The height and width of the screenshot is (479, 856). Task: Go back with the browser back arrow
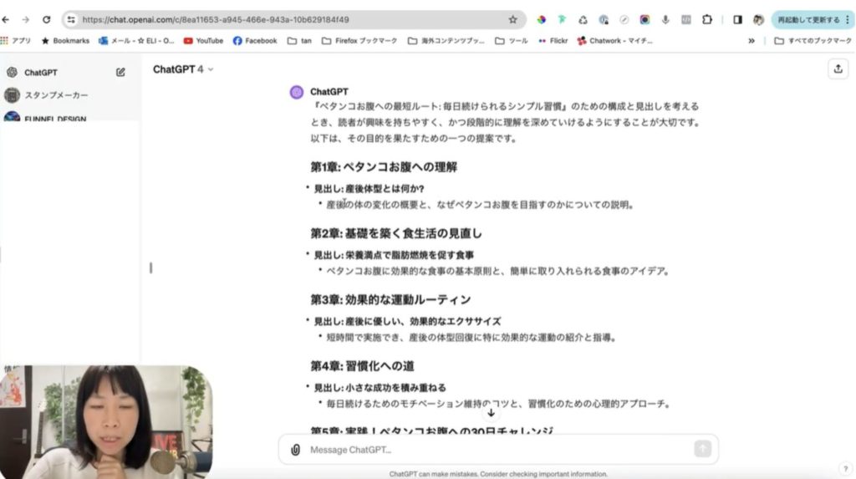click(x=6, y=20)
